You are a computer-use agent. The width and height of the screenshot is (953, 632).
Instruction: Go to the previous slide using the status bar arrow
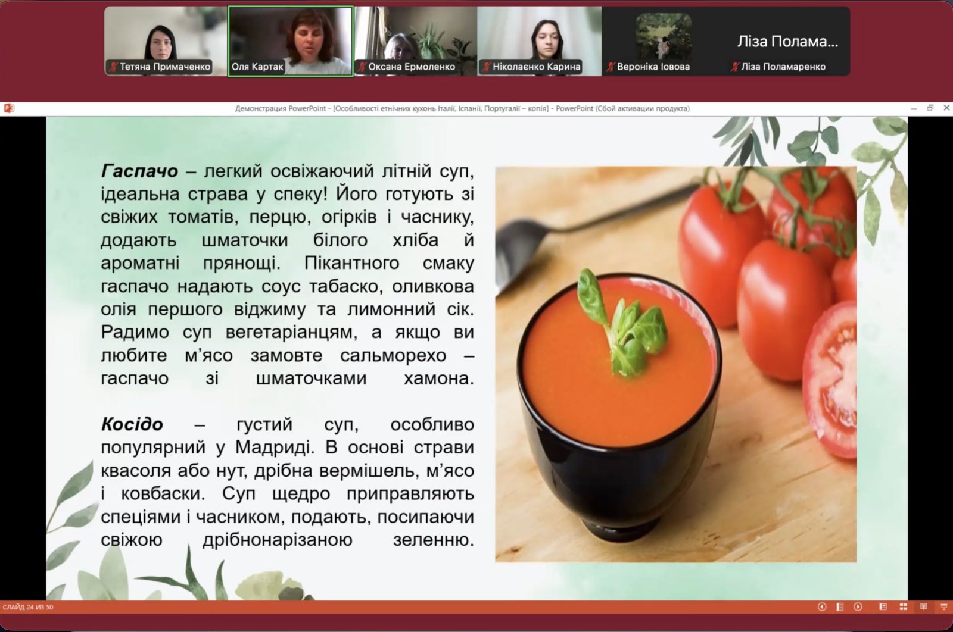[822, 607]
